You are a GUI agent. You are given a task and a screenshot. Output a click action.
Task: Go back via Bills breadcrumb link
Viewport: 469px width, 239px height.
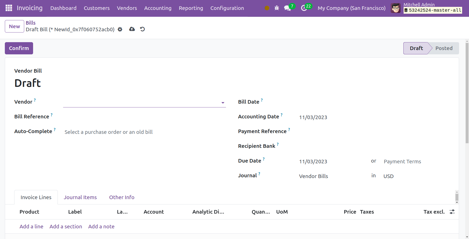click(x=31, y=23)
